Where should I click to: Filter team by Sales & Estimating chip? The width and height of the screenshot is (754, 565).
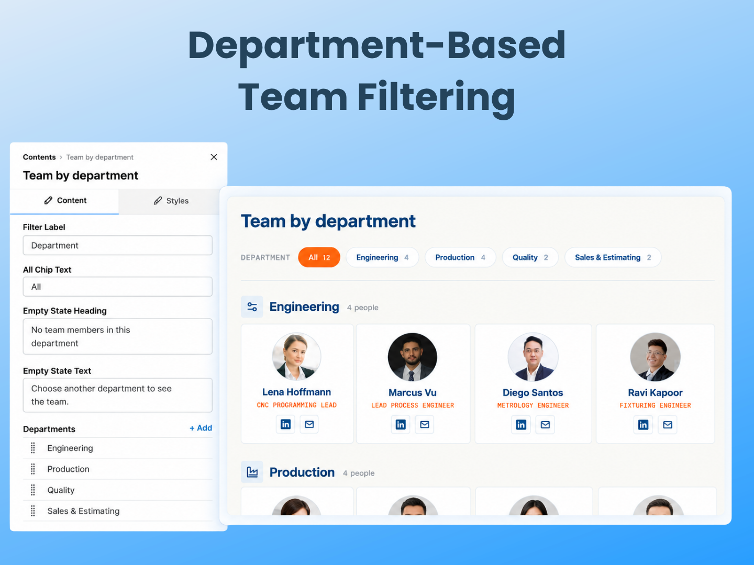pos(613,257)
